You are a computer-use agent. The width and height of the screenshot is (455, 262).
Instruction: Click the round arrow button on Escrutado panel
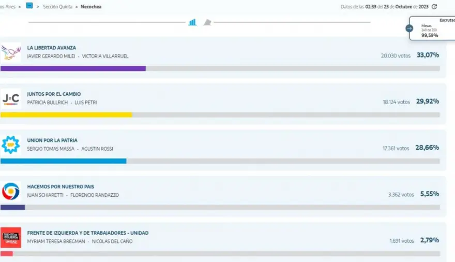tap(409, 28)
